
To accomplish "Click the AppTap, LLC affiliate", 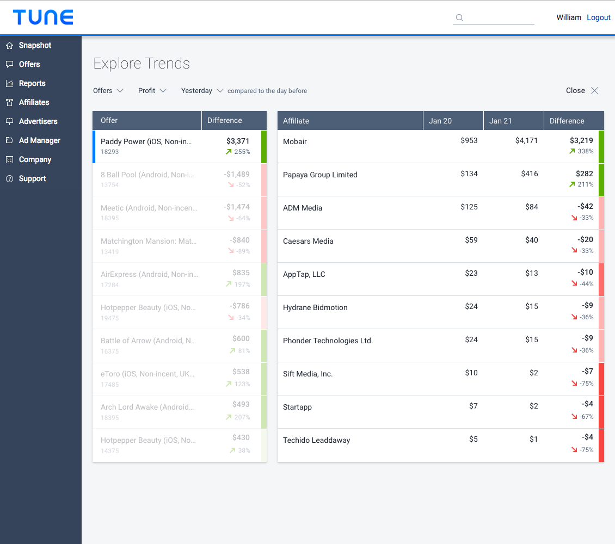I will click(304, 274).
